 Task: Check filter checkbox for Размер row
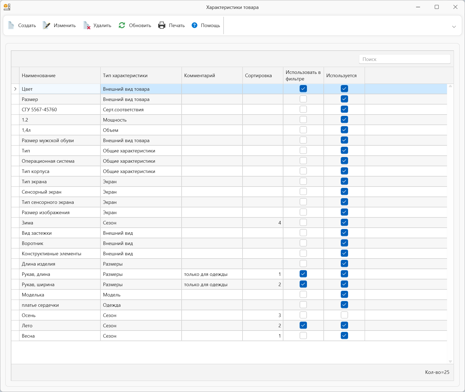coord(303,99)
